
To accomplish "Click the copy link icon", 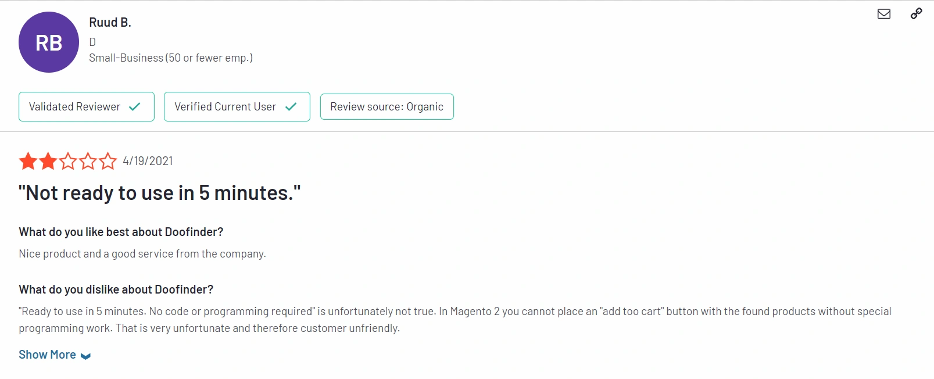I will 917,12.
